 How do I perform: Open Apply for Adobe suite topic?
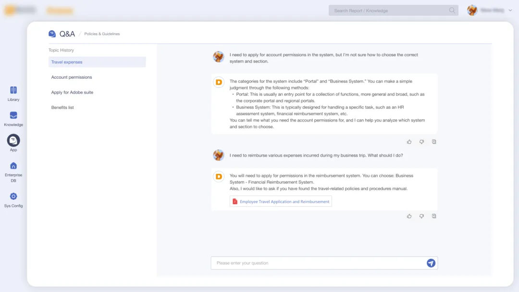click(x=72, y=92)
